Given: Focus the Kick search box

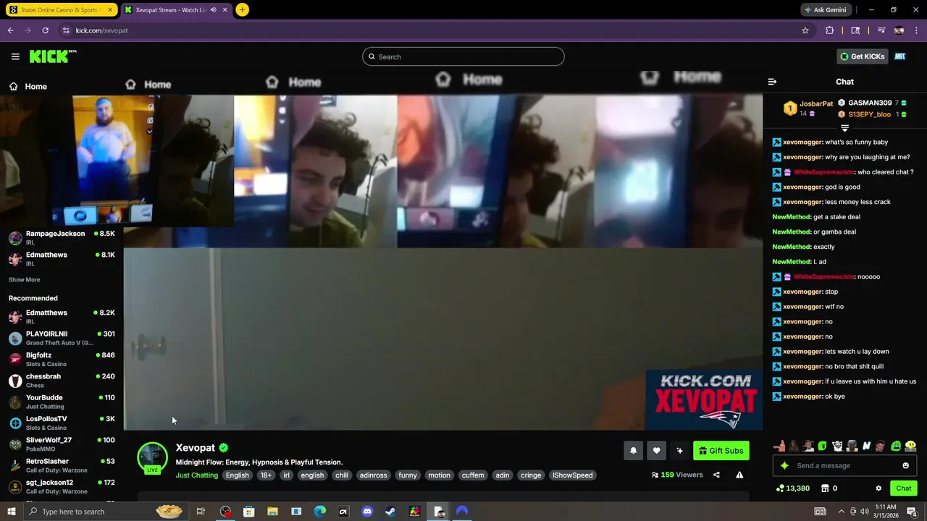Looking at the screenshot, I should click(x=463, y=56).
